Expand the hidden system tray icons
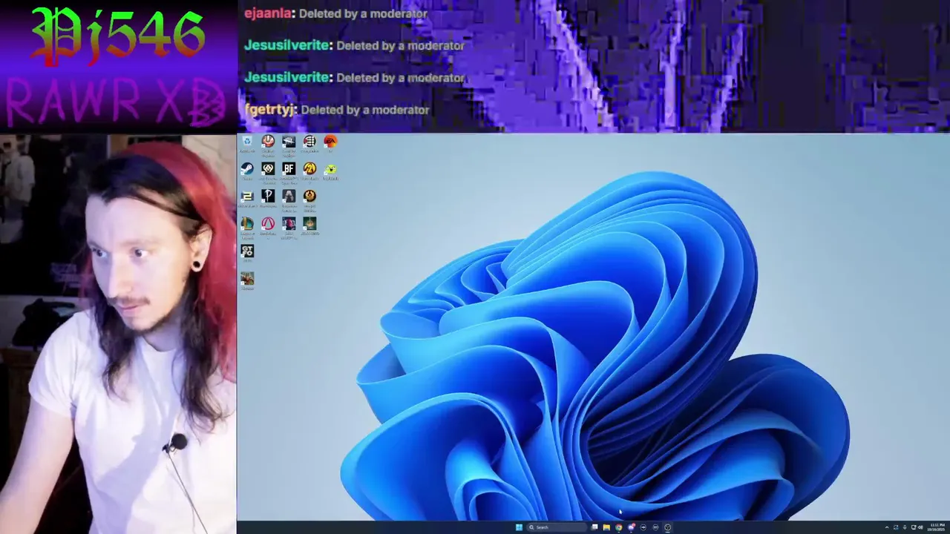The height and width of the screenshot is (534, 950). click(887, 527)
